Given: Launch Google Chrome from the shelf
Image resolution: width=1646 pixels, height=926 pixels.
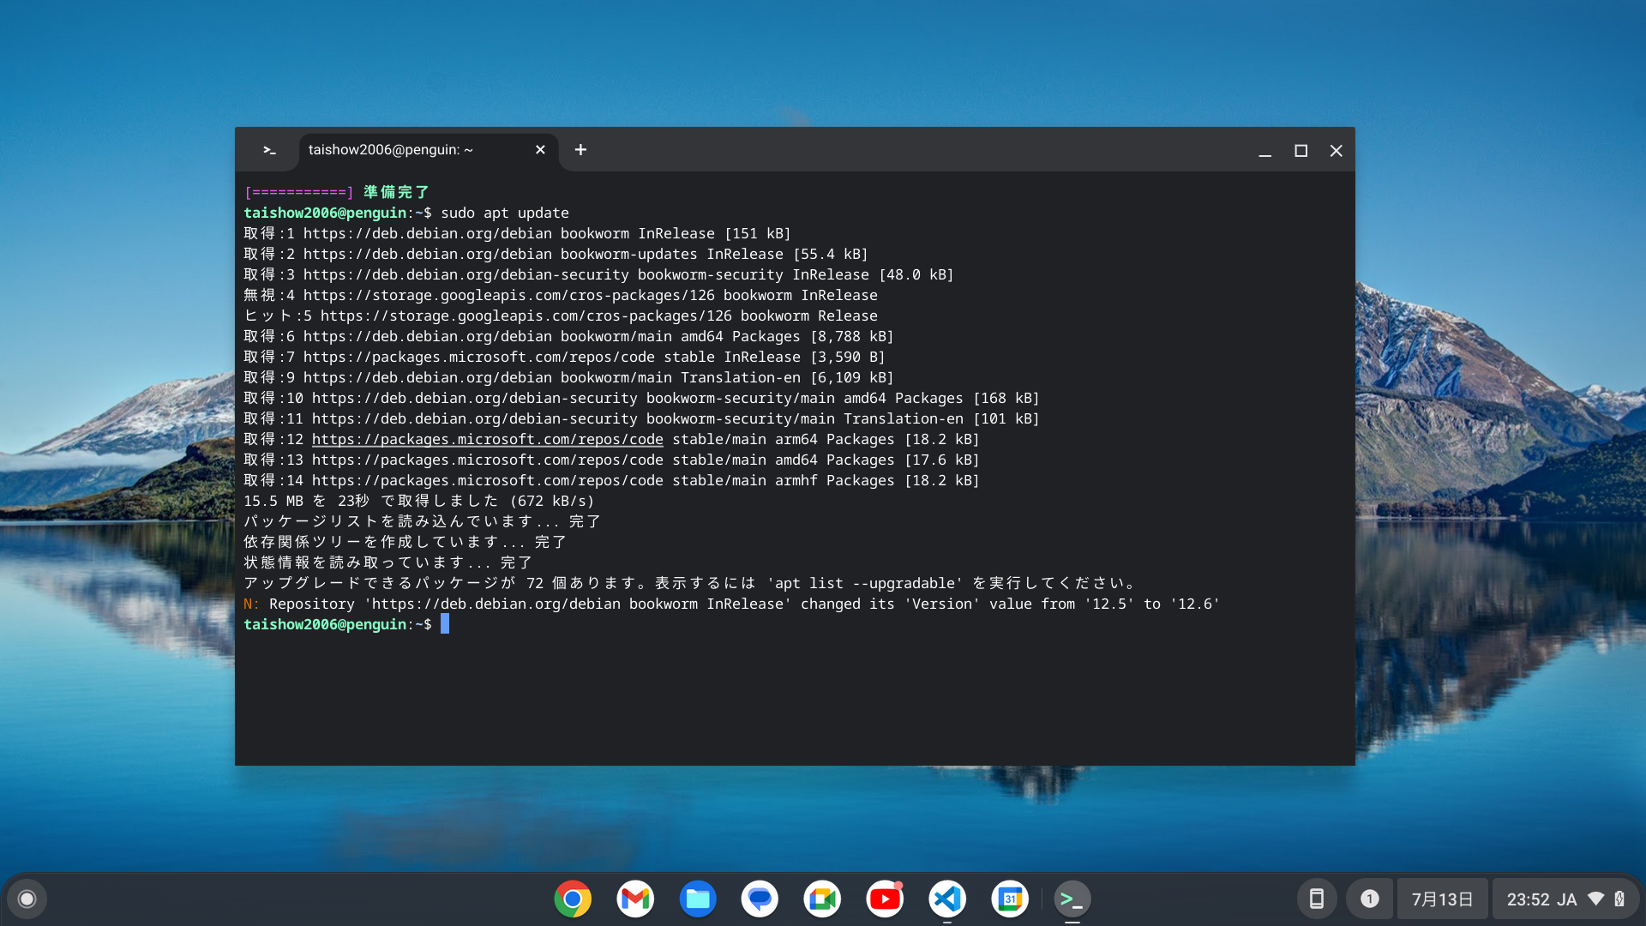Looking at the screenshot, I should tap(573, 899).
